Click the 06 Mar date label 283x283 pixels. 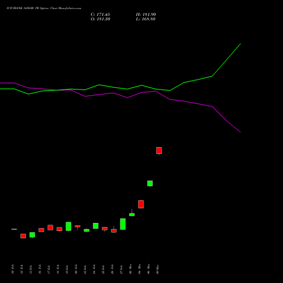(148, 269)
